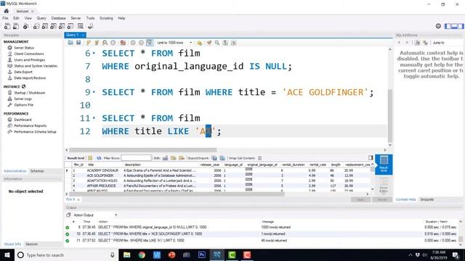Click the home tab icon

7,11
